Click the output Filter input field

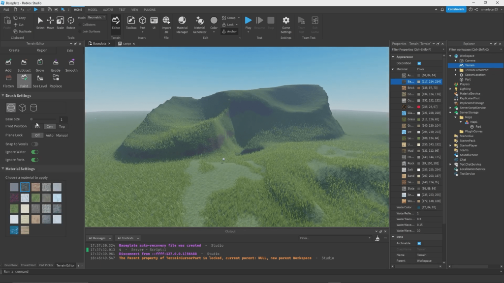point(335,238)
